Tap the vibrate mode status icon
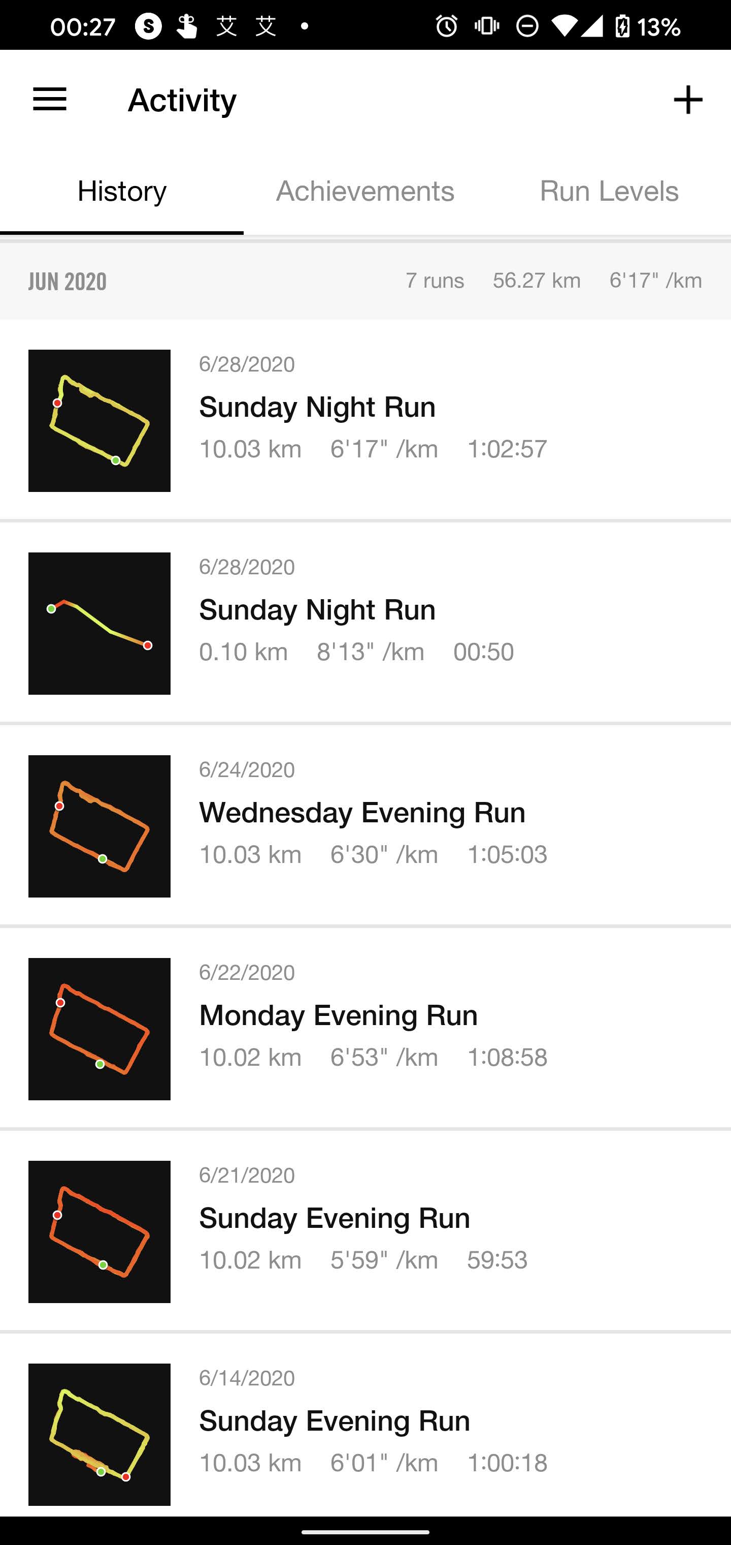The height and width of the screenshot is (1545, 731). (x=486, y=26)
